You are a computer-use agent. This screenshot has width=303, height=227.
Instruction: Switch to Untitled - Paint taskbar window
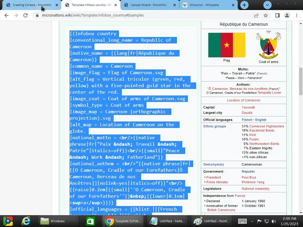pyautogui.click(x=212, y=221)
